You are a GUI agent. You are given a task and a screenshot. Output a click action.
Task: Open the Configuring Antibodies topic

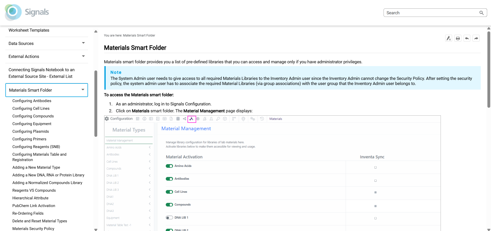coord(32,101)
